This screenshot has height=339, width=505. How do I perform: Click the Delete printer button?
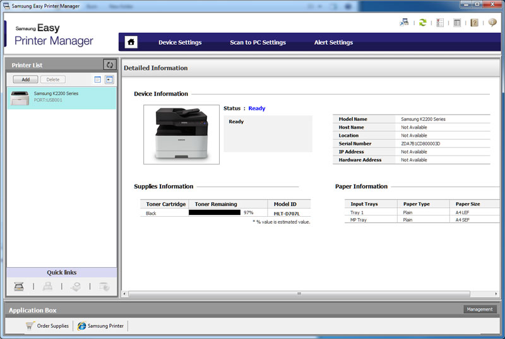coord(53,79)
